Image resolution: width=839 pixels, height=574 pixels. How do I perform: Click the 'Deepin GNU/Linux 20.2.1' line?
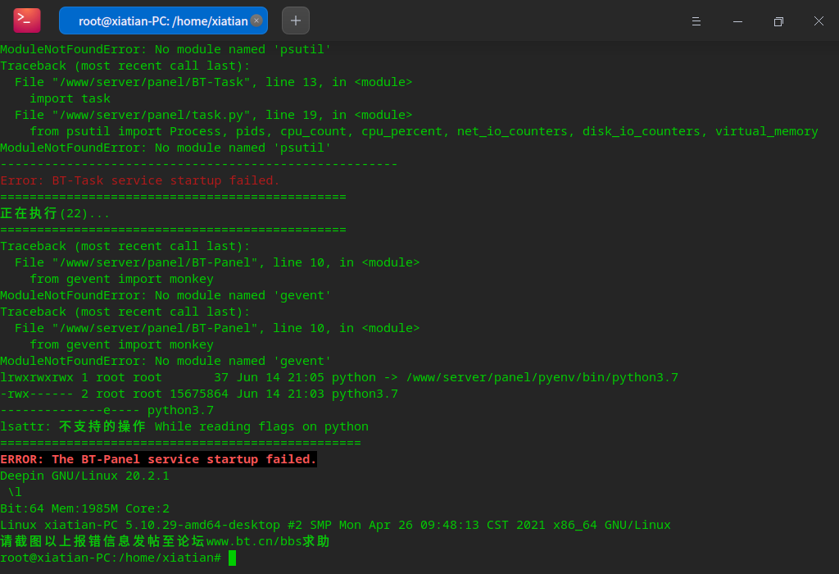84,476
